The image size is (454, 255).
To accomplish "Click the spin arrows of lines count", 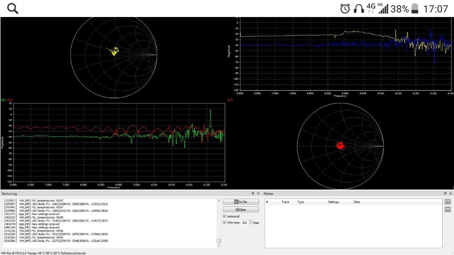I will pyautogui.click(x=251, y=223).
